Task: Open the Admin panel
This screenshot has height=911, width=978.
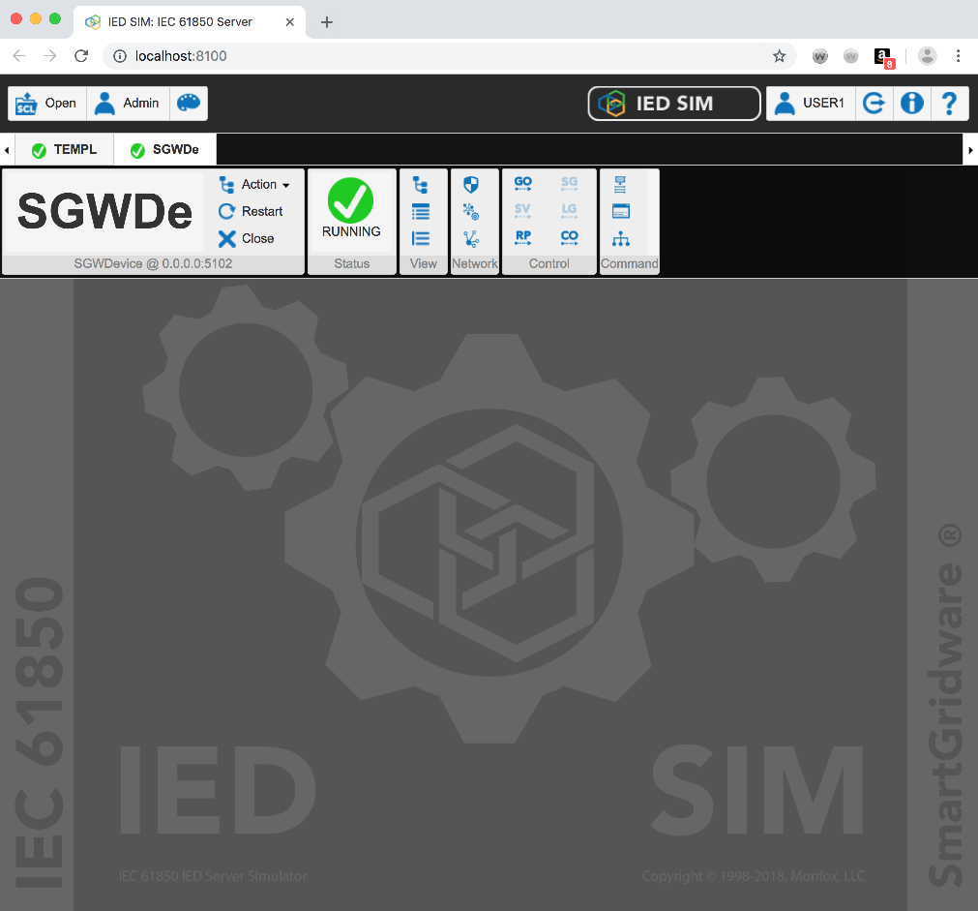Action: coord(128,104)
